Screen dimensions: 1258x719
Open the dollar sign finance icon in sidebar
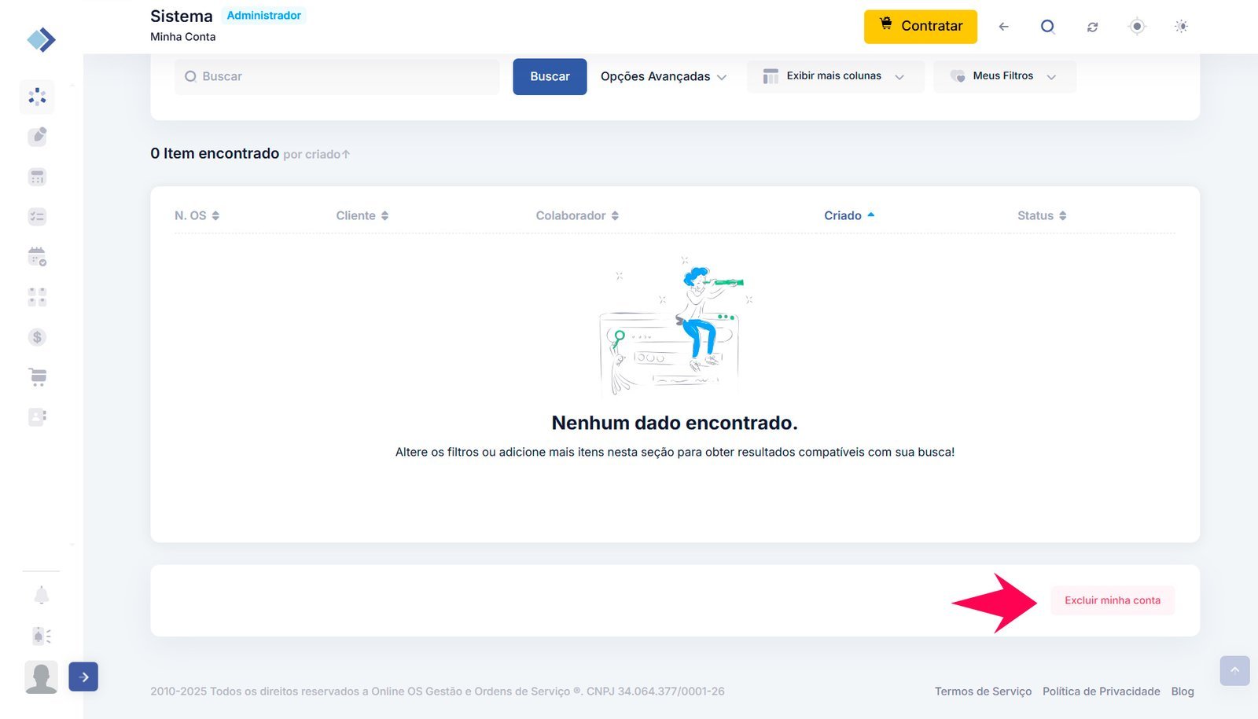click(37, 337)
